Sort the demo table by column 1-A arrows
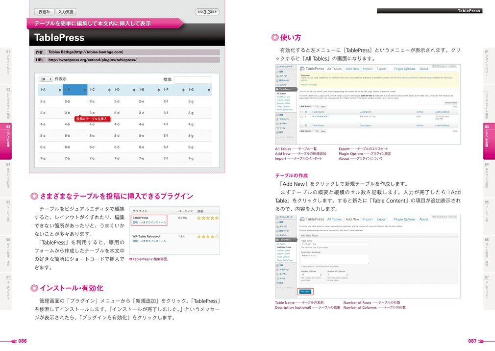Screen dimensions: 495x351 [x=60, y=90]
